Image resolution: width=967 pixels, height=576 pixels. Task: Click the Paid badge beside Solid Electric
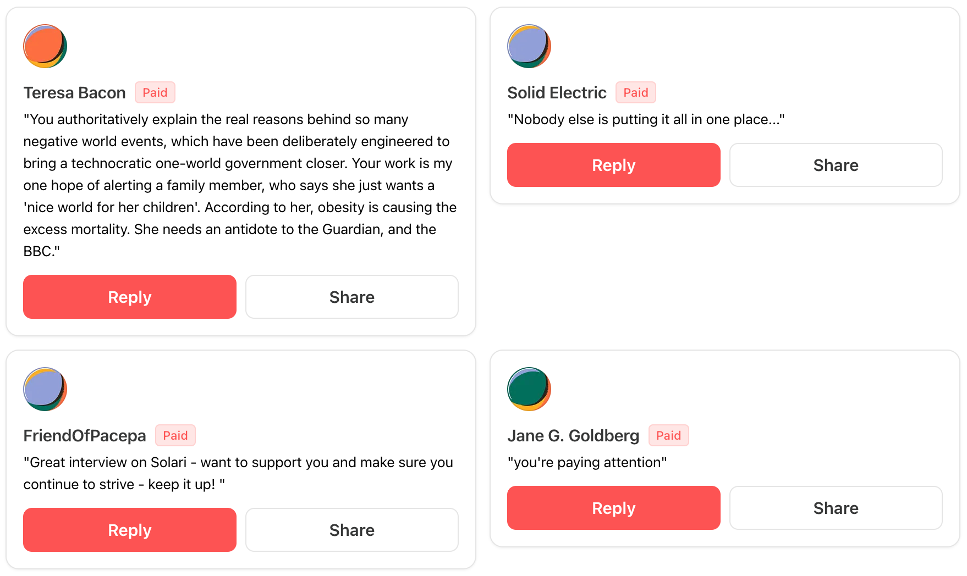(x=636, y=92)
